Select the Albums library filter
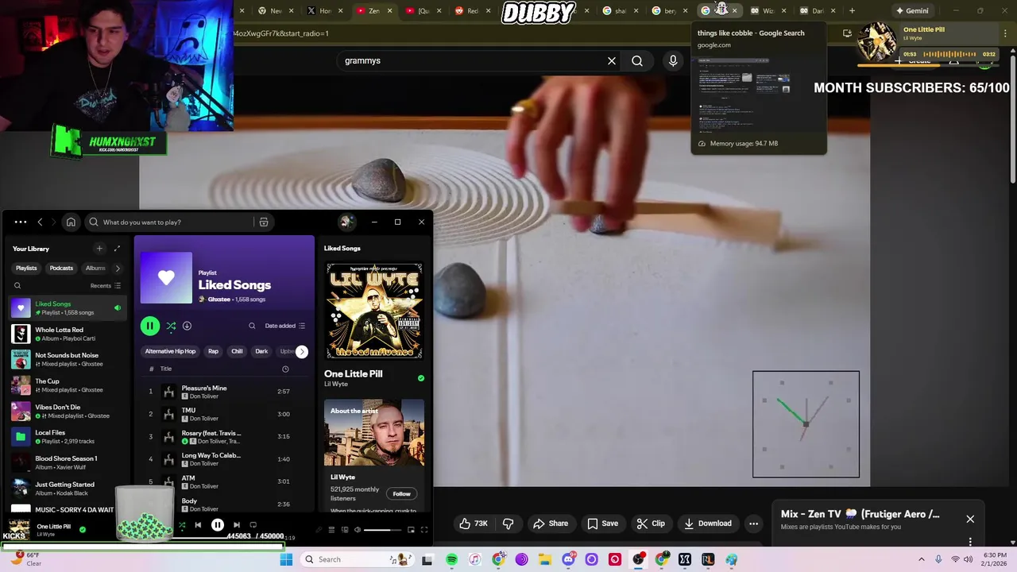This screenshot has height=572, width=1017. pyautogui.click(x=95, y=269)
